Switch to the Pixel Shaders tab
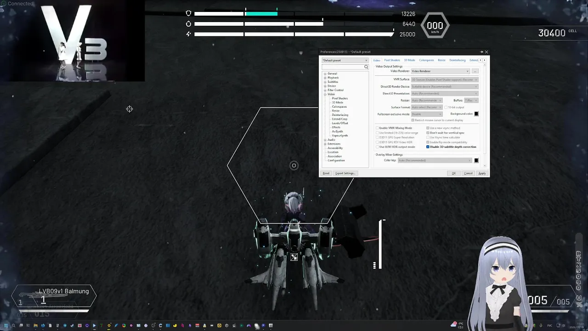The image size is (588, 331). pos(392,60)
